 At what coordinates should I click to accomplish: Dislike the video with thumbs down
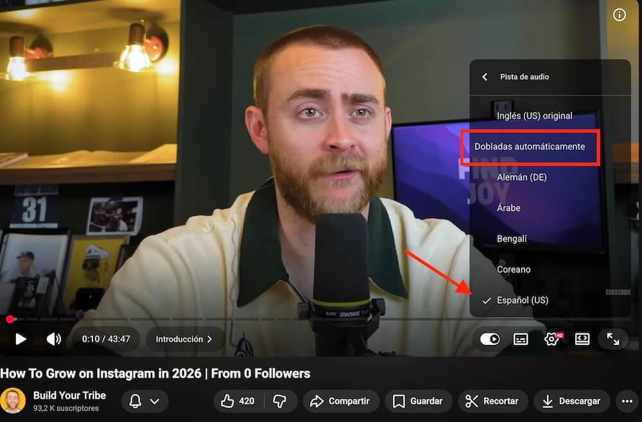279,401
